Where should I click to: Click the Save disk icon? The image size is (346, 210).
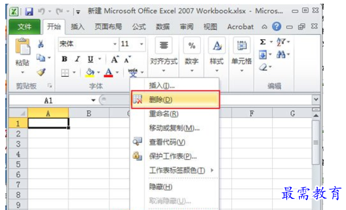29,12
